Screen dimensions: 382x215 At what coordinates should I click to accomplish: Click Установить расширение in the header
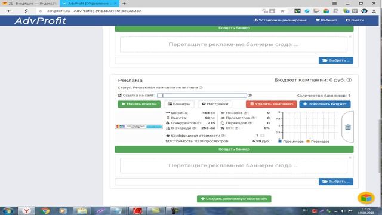[x=280, y=20]
